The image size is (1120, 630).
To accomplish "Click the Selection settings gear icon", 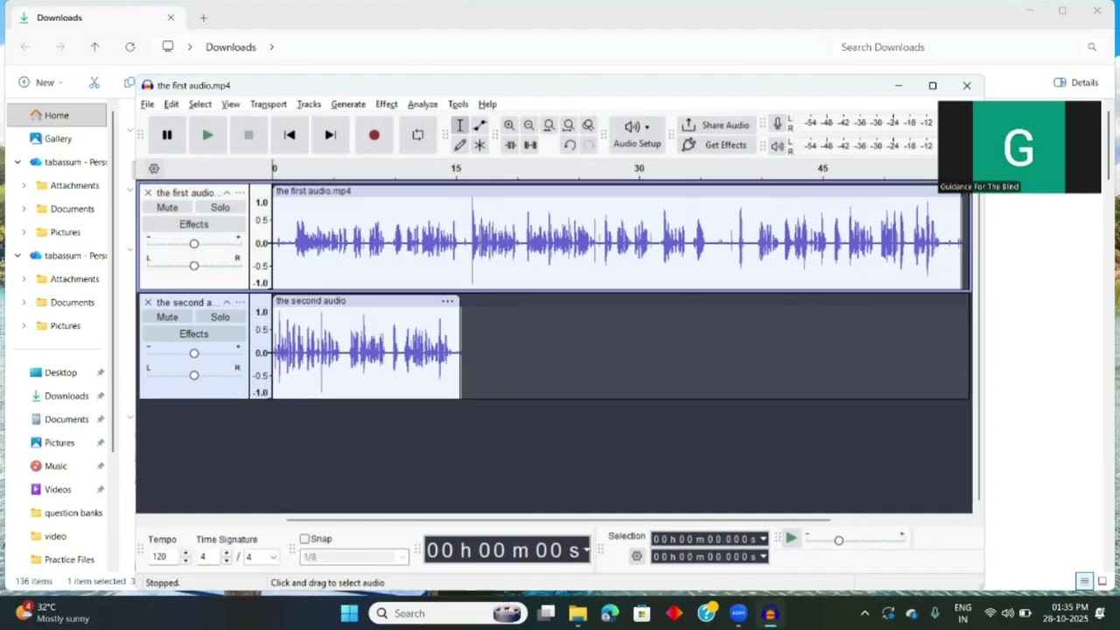I will click(x=636, y=556).
